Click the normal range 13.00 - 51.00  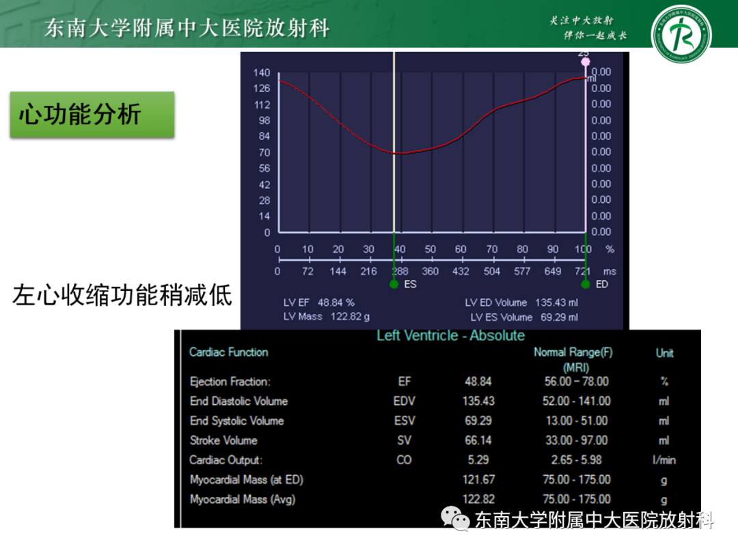(x=577, y=421)
